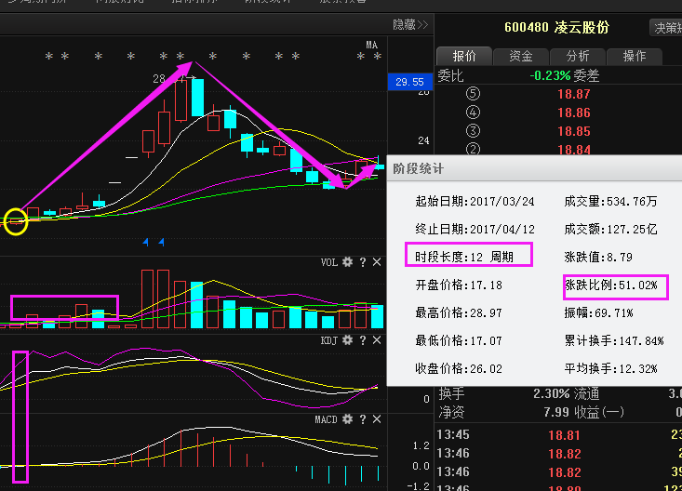This screenshot has width=682, height=491.
Task: Click the 决策 button beside stock name
Action: 667,28
